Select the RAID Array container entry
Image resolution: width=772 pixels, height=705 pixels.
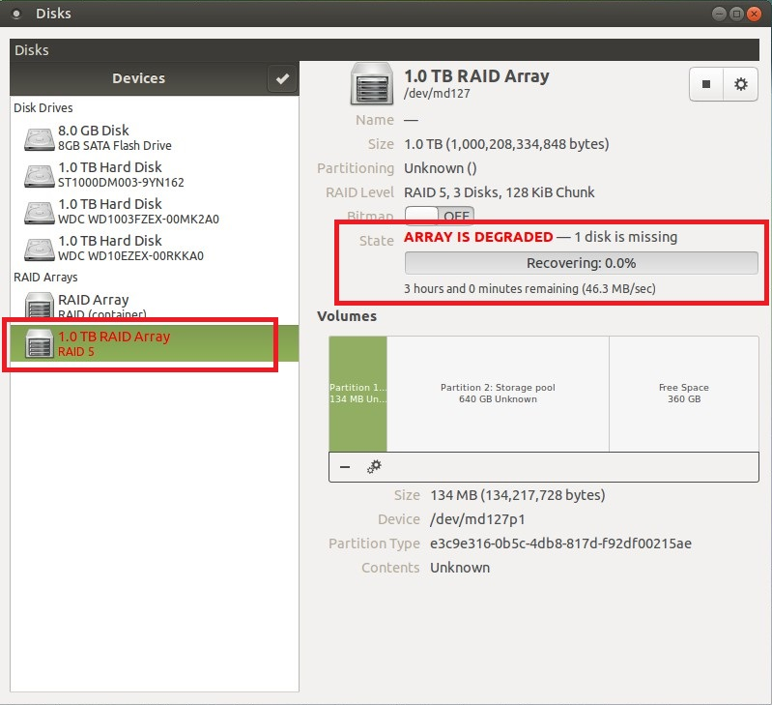(155, 307)
